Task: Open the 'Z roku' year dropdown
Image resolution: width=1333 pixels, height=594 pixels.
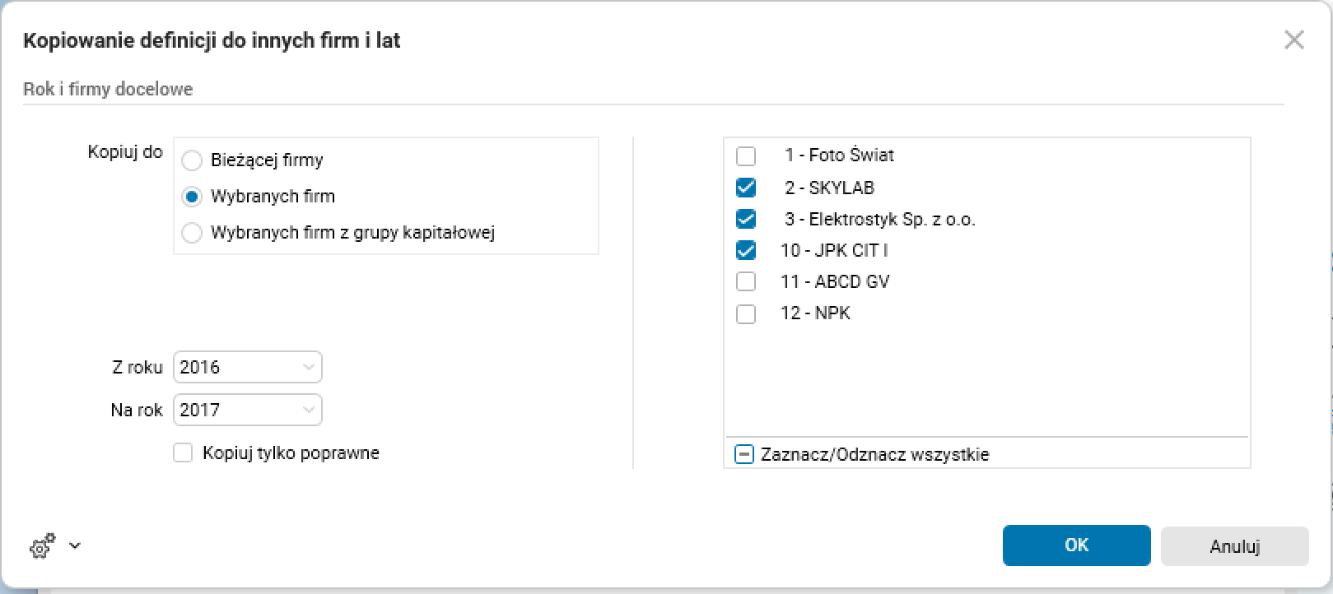Action: pyautogui.click(x=247, y=367)
